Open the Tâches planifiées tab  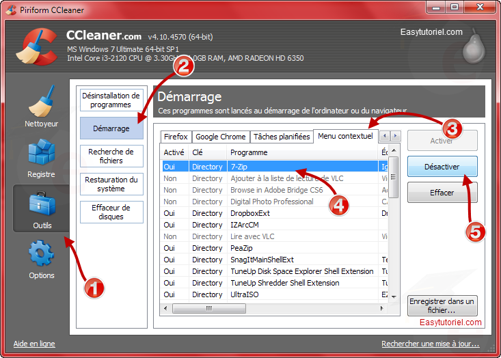282,137
